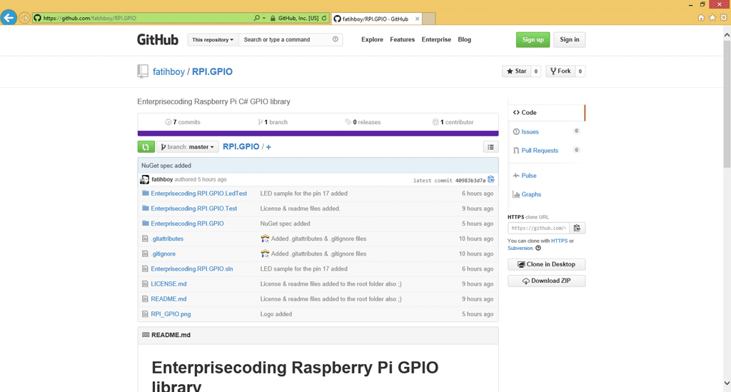Click the browser forward arrow button
This screenshot has height=392, width=731.
point(24,18)
